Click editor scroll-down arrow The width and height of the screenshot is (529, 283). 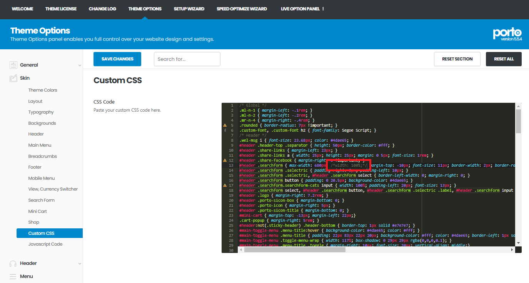click(518, 243)
